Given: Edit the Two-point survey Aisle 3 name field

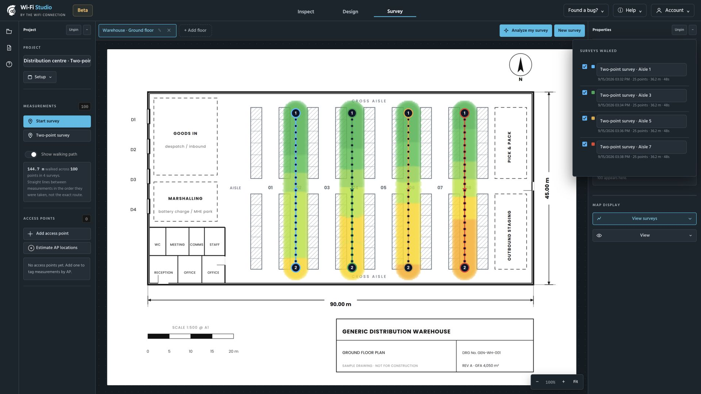Looking at the screenshot, I should (641, 96).
